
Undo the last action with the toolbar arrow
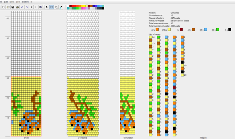pos(22,7)
